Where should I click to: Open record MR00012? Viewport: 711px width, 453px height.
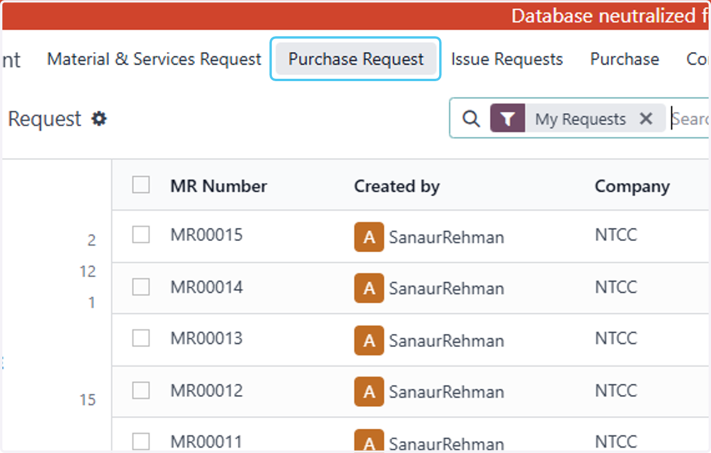click(x=207, y=390)
